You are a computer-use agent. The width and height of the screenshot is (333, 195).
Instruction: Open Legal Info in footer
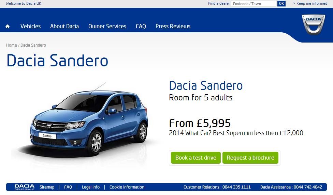[x=91, y=187]
